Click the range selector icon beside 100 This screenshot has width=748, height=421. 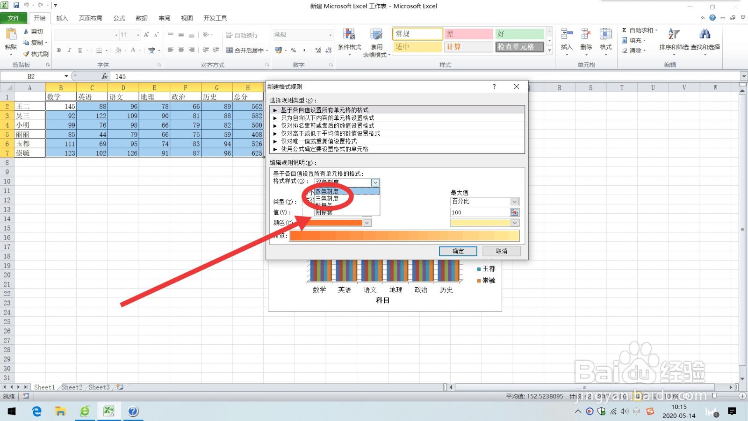click(515, 212)
